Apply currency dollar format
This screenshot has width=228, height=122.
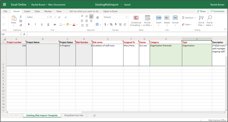coord(105,24)
